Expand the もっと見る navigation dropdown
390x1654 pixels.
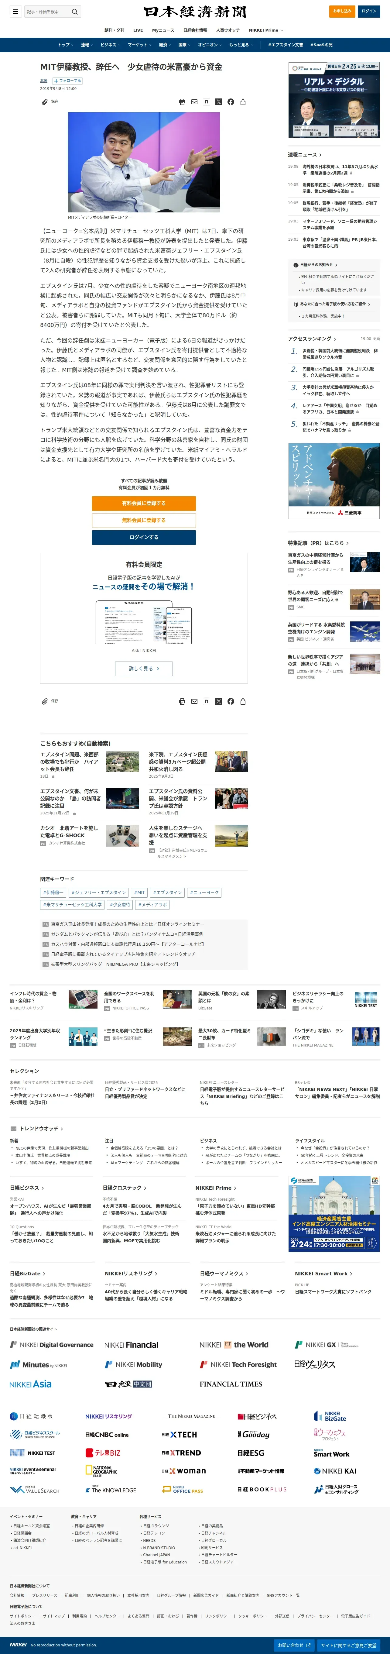coord(241,45)
